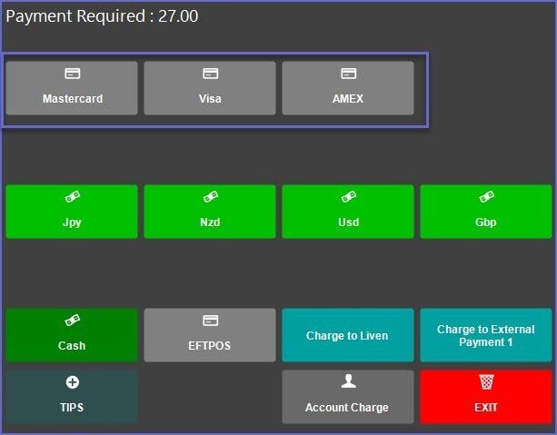Click the card icon on EFTPOS

point(210,321)
